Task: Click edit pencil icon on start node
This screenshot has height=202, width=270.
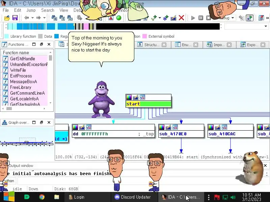Action: [136, 97]
